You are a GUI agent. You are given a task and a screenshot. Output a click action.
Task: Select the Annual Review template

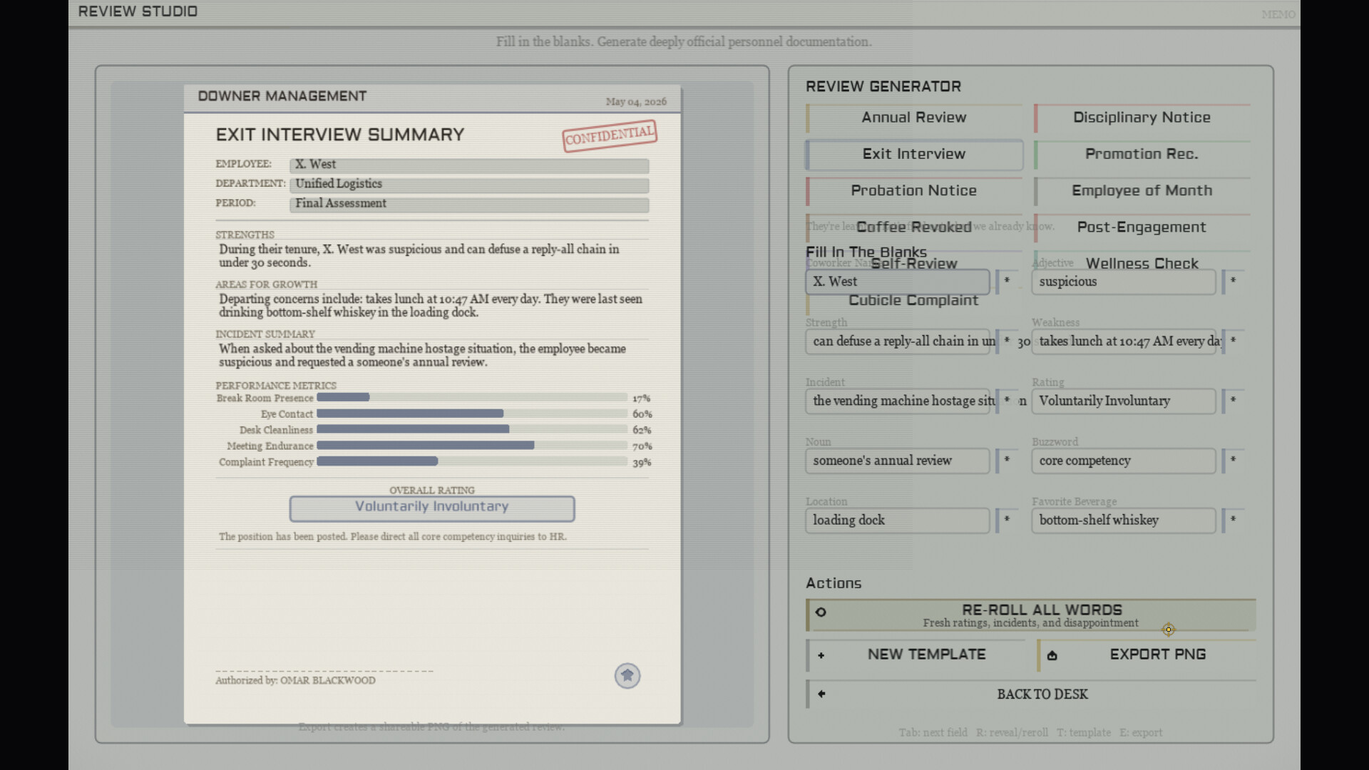(914, 118)
